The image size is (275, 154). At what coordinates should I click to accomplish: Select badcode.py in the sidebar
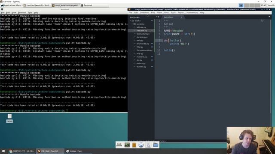pos(141,31)
